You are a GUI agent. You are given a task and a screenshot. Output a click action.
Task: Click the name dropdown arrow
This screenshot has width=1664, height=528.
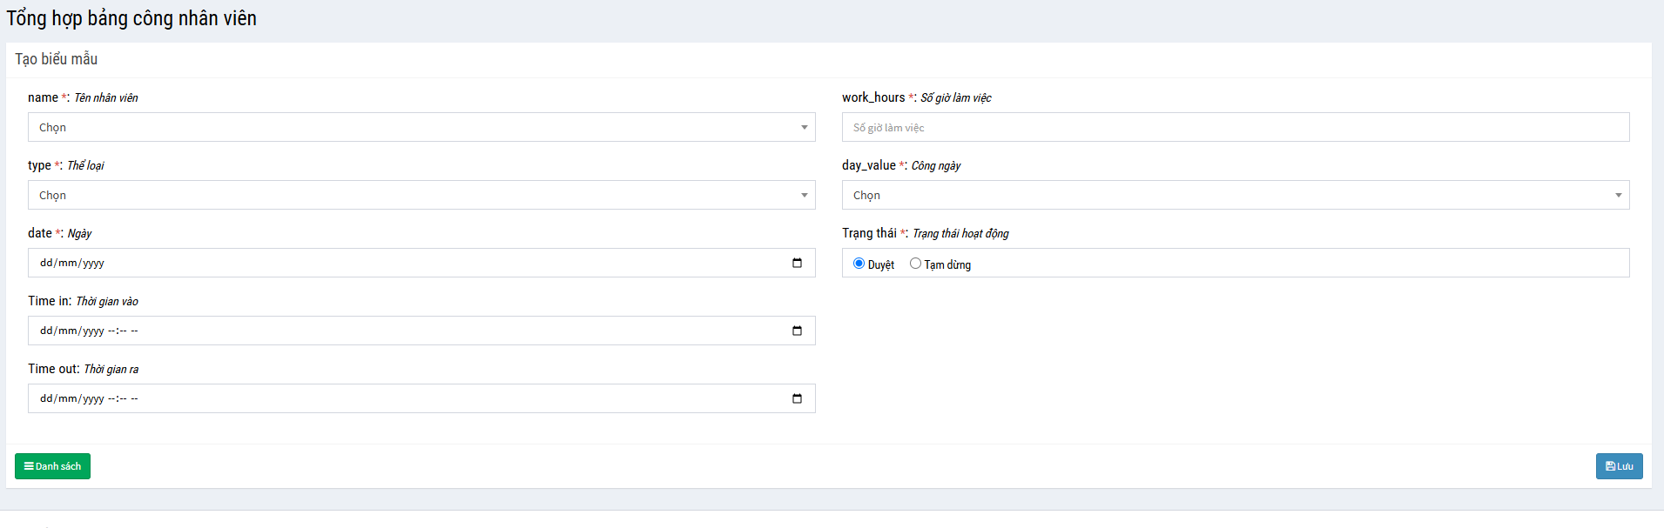[x=805, y=127]
